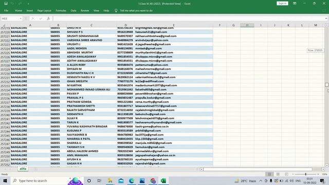Switch to Page Layout view icon

pyautogui.click(x=278, y=174)
